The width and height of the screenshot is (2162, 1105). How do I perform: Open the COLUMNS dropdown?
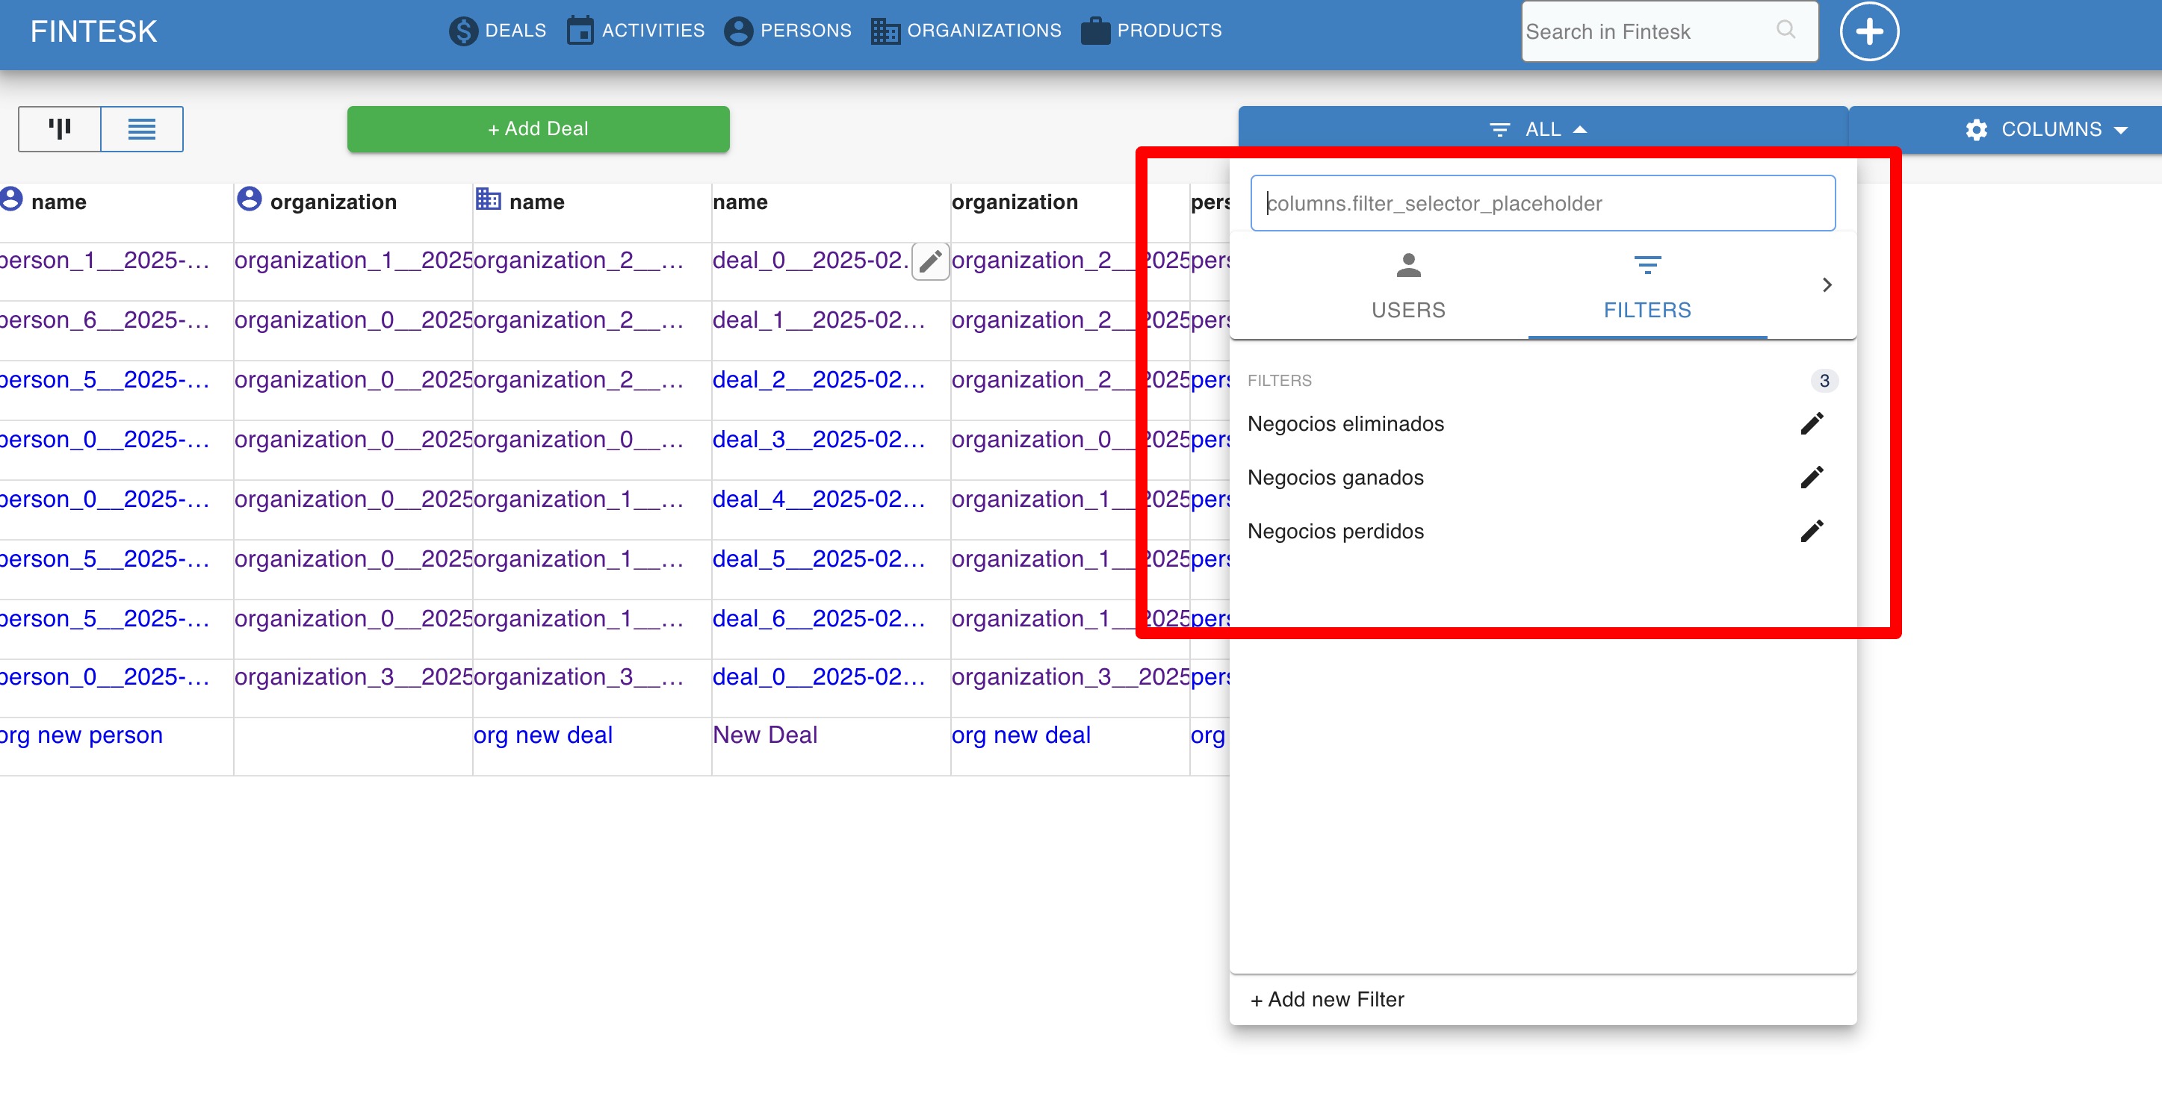point(2047,129)
